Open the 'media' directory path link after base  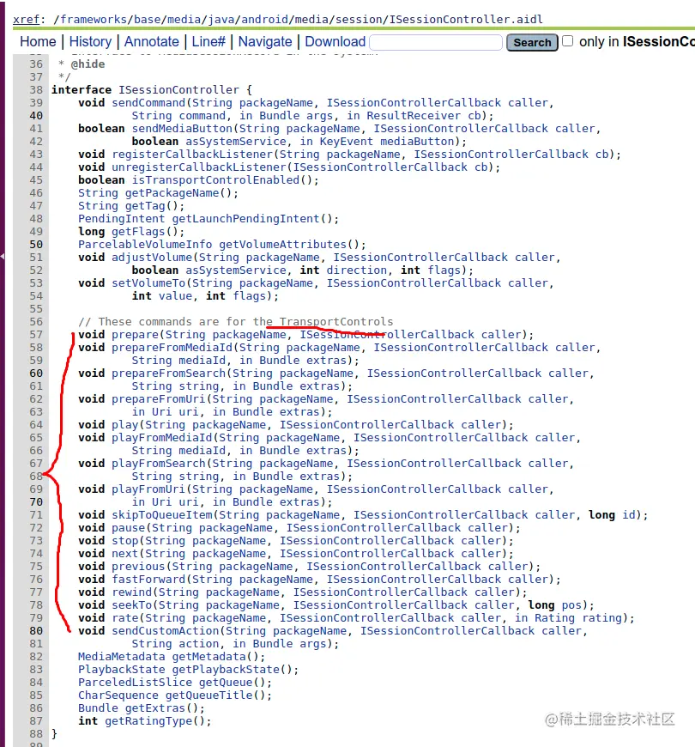point(184,19)
